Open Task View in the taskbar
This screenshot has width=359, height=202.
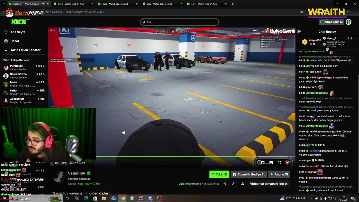click(x=67, y=198)
